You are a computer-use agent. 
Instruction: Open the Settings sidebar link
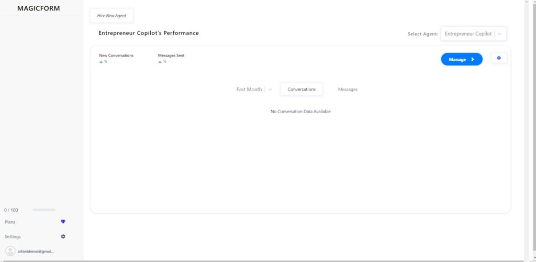13,237
